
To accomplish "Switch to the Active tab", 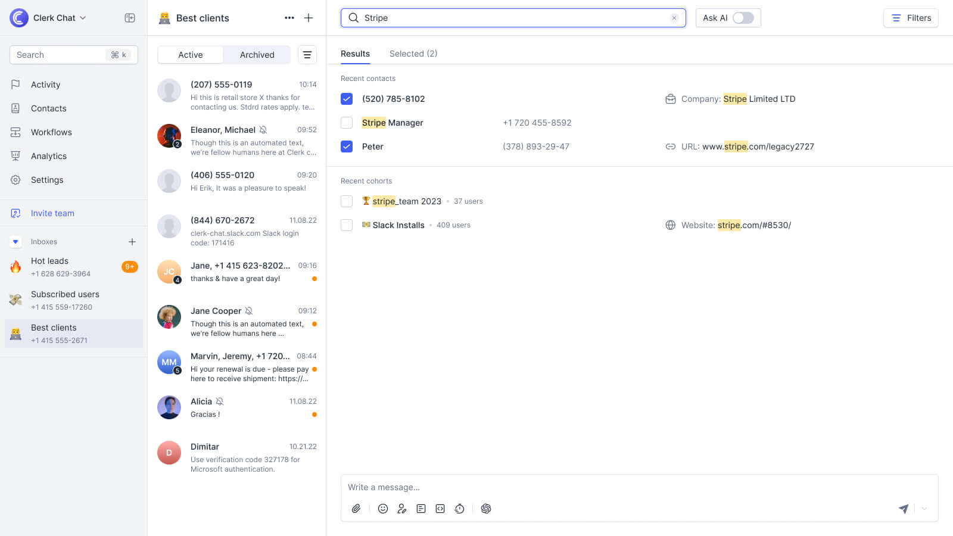I will click(x=191, y=55).
